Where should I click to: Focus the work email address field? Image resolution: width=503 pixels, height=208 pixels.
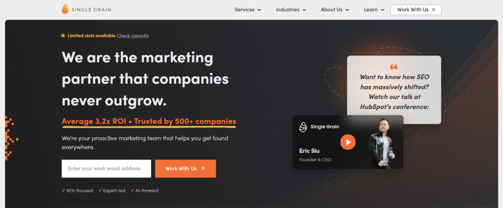pos(106,169)
